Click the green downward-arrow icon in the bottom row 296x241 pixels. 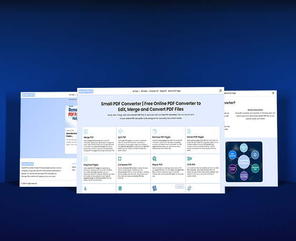point(85,188)
